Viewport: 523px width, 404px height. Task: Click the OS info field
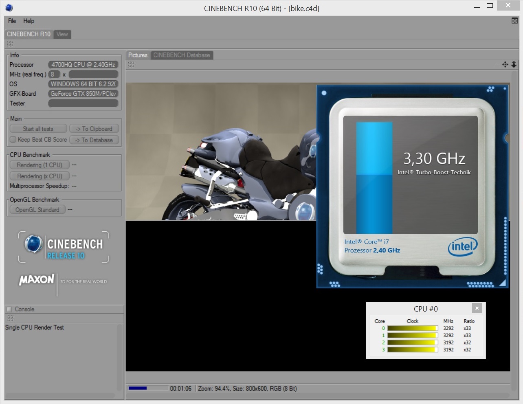tap(83, 84)
